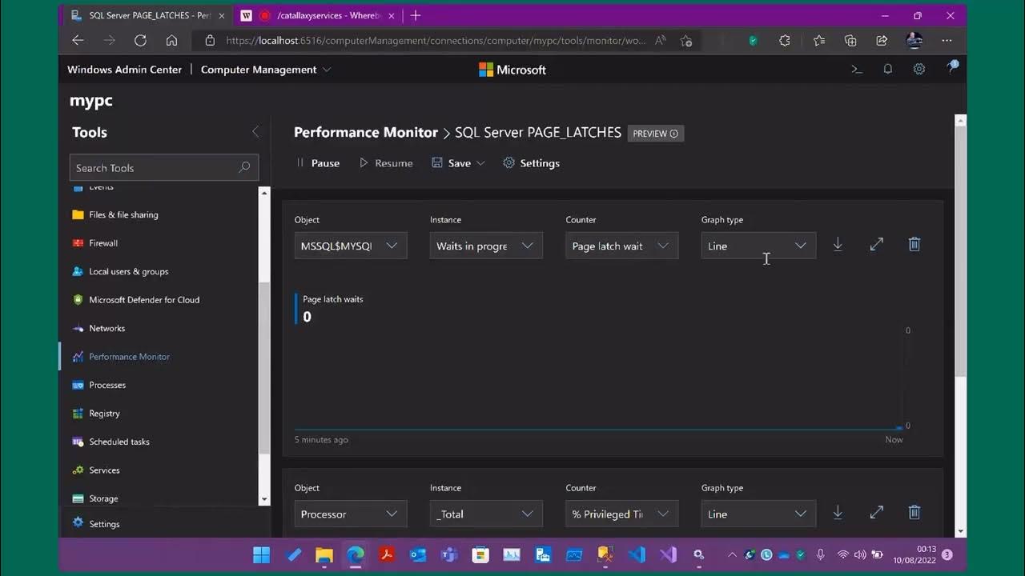Open the _Total Instance dropdown

click(486, 514)
